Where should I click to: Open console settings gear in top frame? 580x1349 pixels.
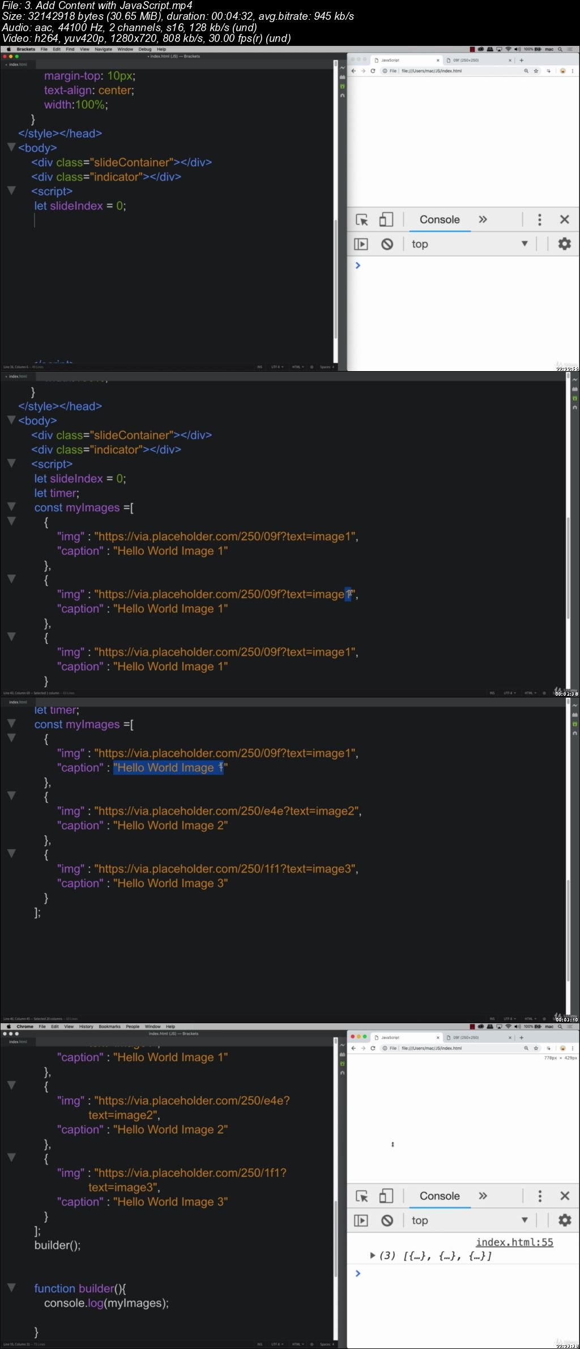pyautogui.click(x=564, y=244)
